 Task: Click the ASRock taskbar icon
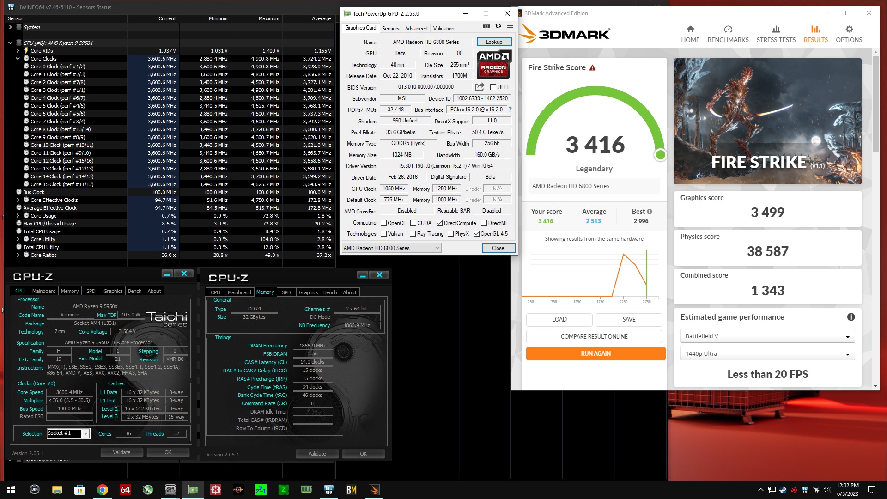pos(170,490)
